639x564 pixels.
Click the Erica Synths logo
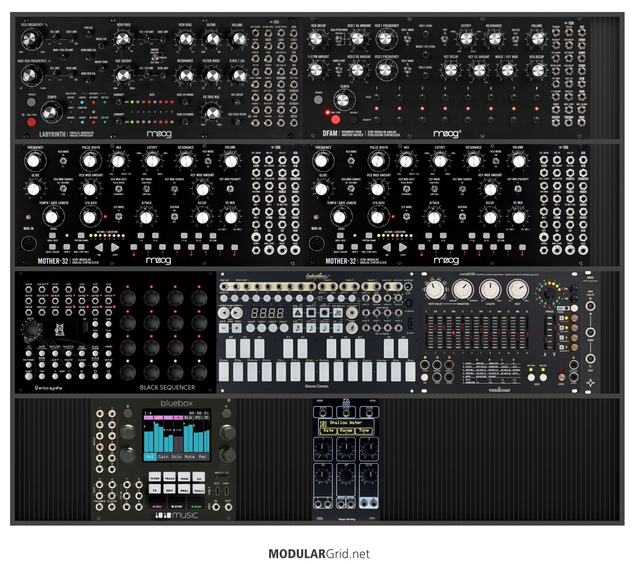click(48, 388)
